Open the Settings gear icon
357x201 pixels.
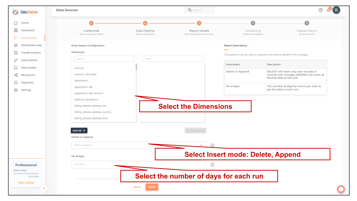pos(16,90)
